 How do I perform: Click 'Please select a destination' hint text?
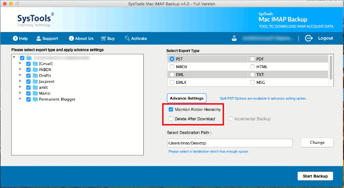click(x=208, y=151)
